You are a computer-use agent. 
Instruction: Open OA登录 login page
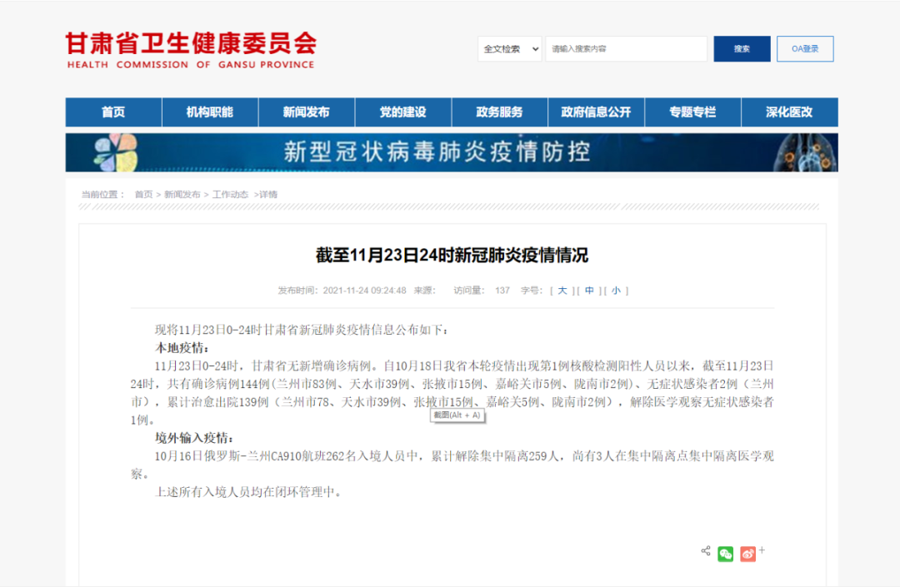coord(804,48)
